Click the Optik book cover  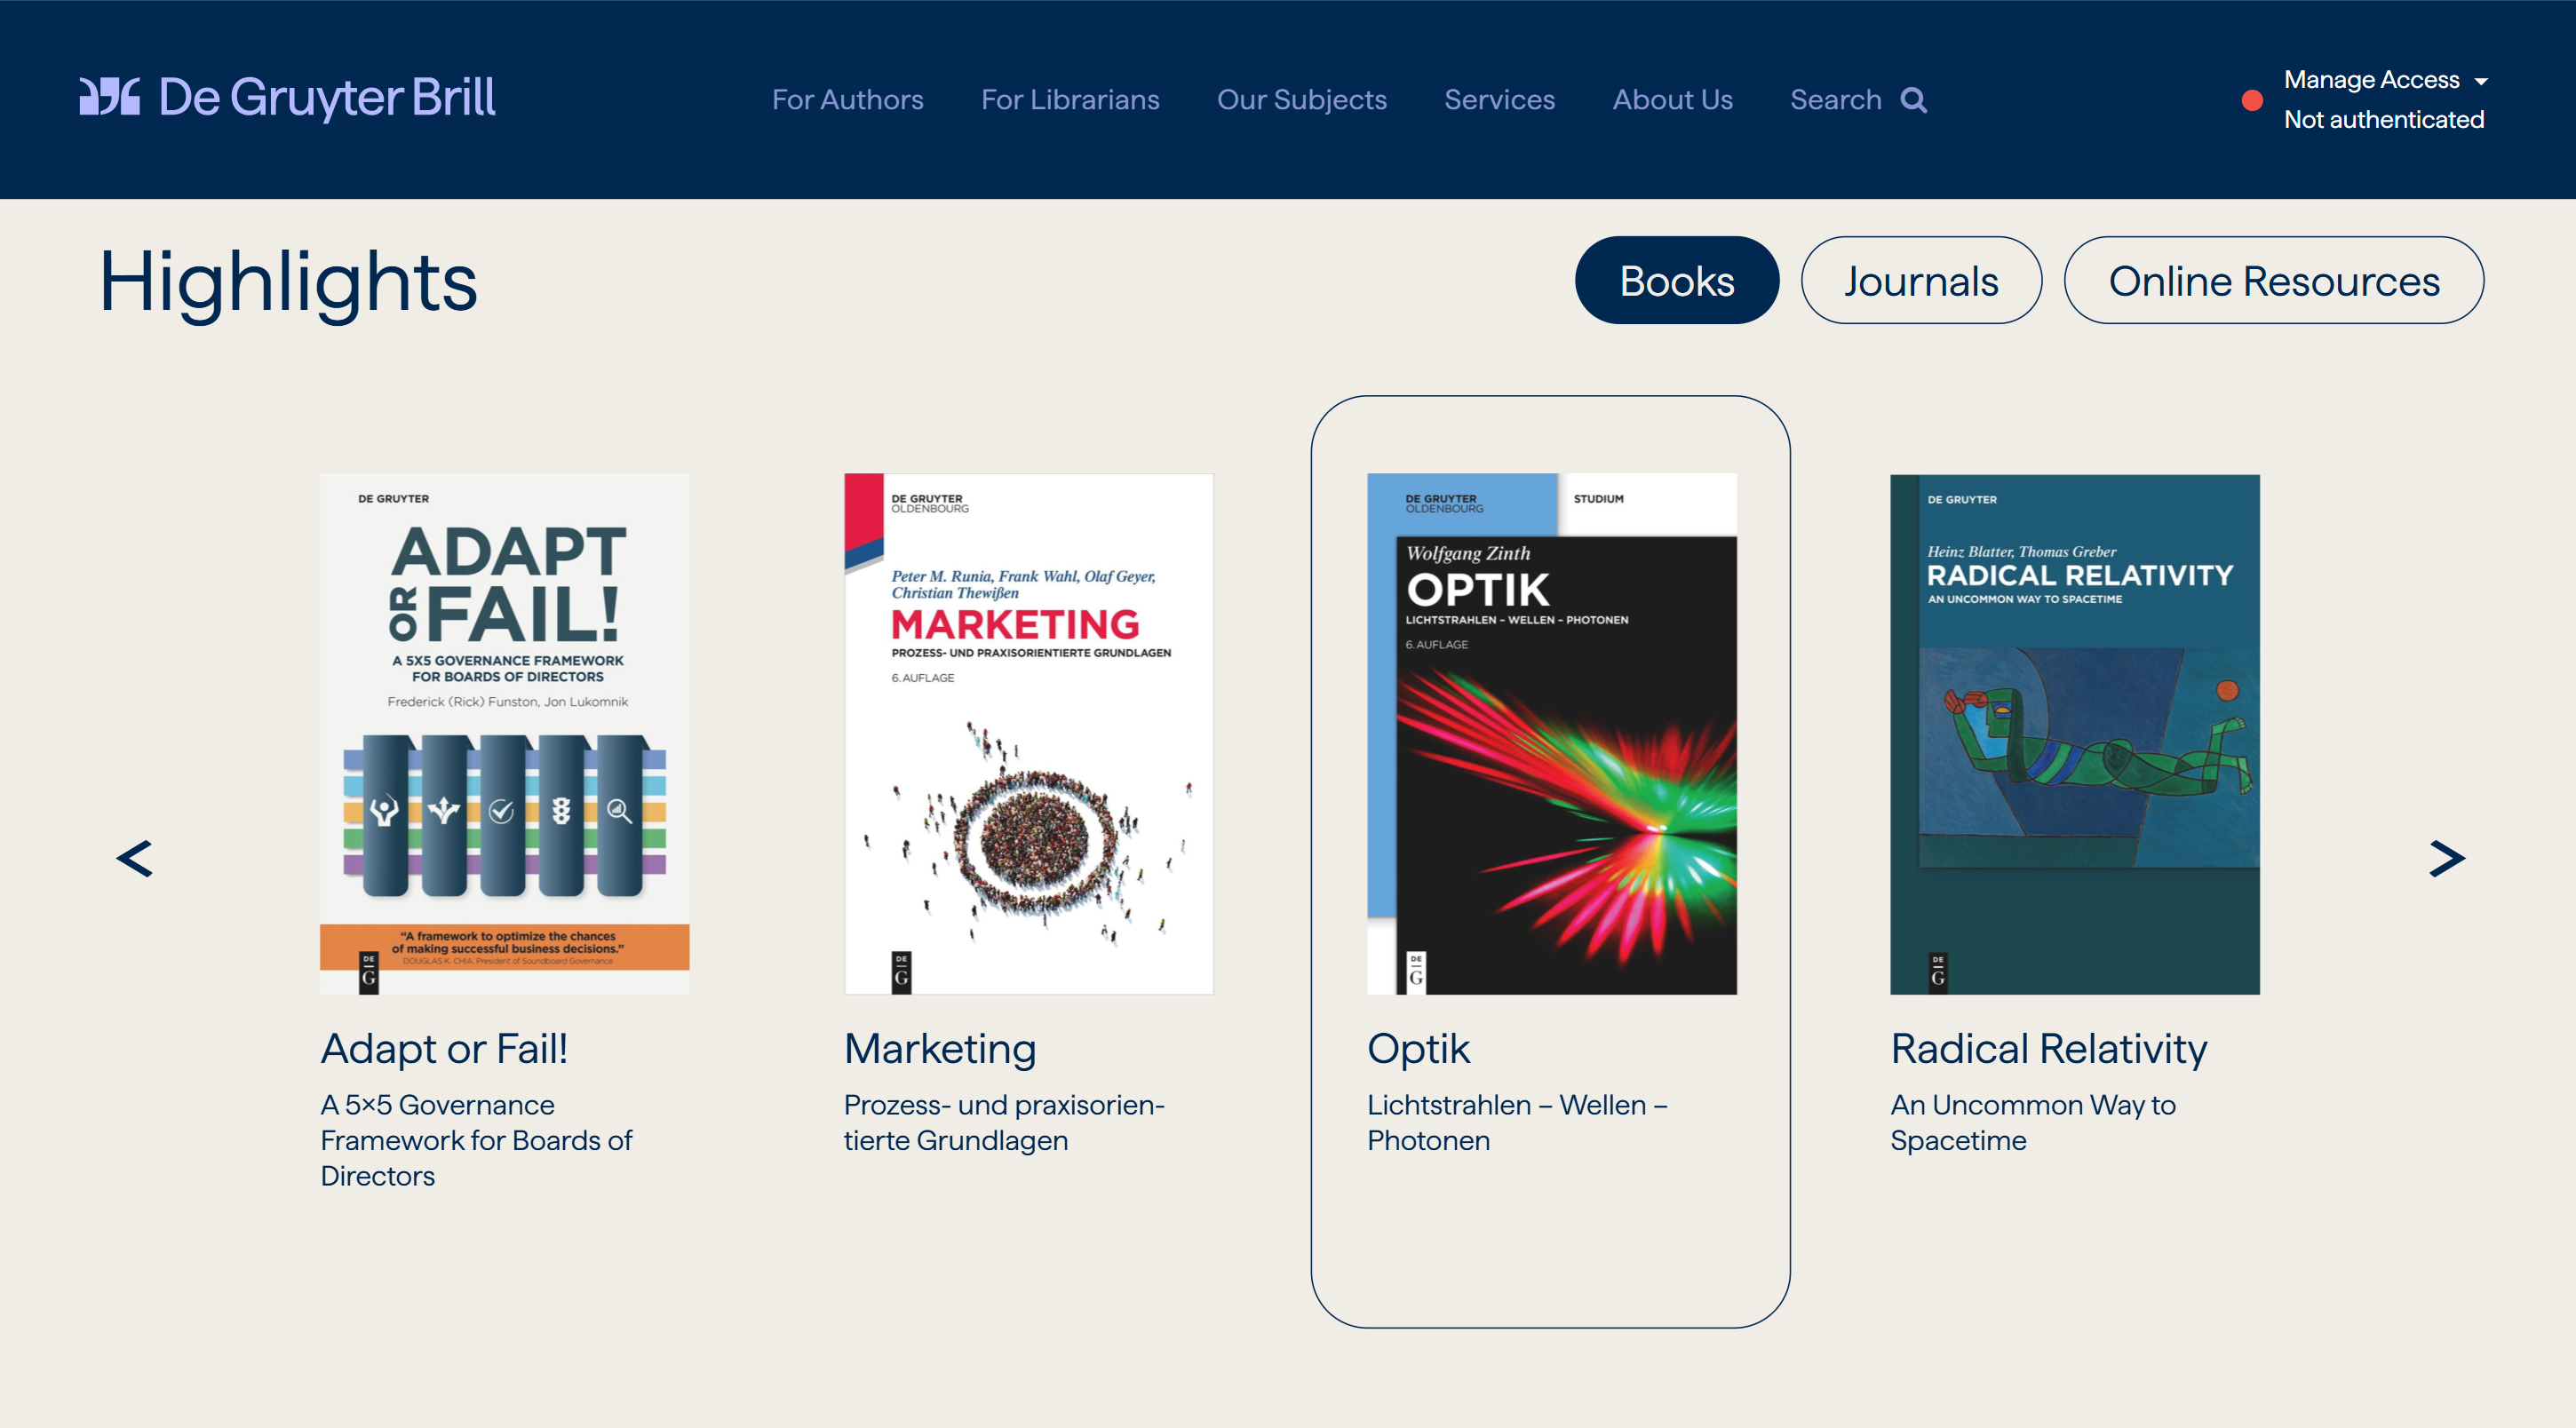1551,733
